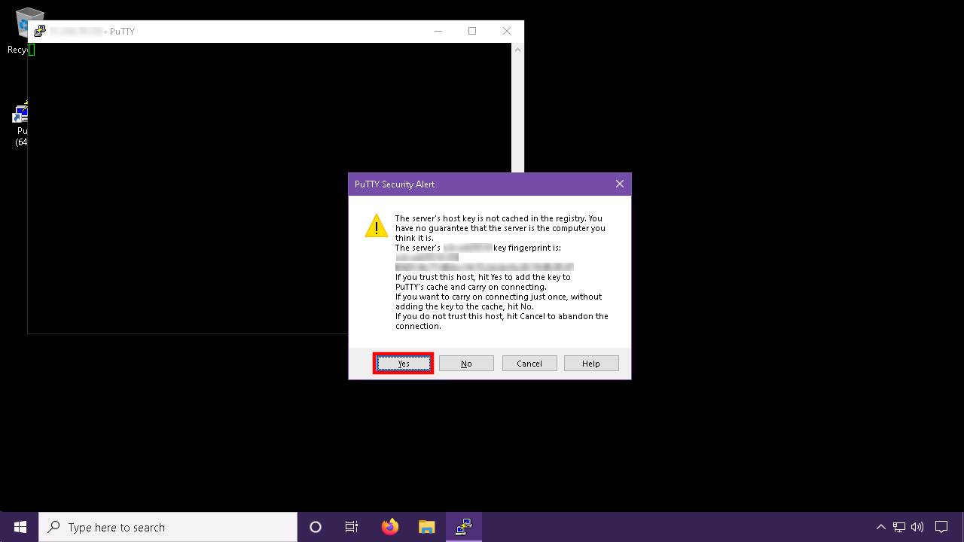Cancel the PuTTY Security Alert connection
The height and width of the screenshot is (542, 964).
(x=529, y=364)
